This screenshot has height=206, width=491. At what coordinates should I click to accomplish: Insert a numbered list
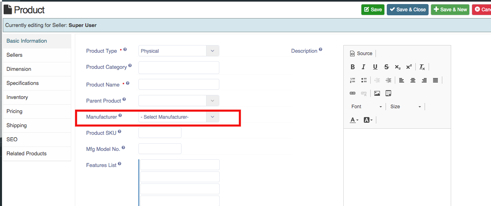[353, 80]
